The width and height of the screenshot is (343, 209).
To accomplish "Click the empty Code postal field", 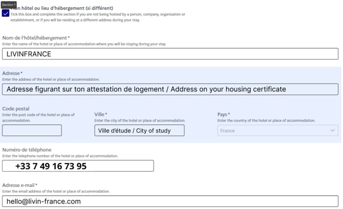I will pyautogui.click(x=32, y=130).
